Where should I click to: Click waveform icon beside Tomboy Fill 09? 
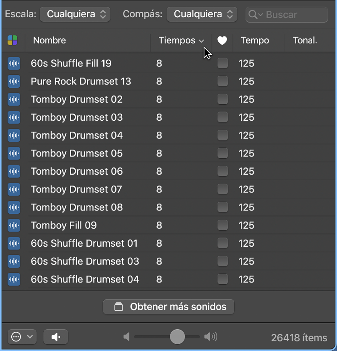pos(14,225)
